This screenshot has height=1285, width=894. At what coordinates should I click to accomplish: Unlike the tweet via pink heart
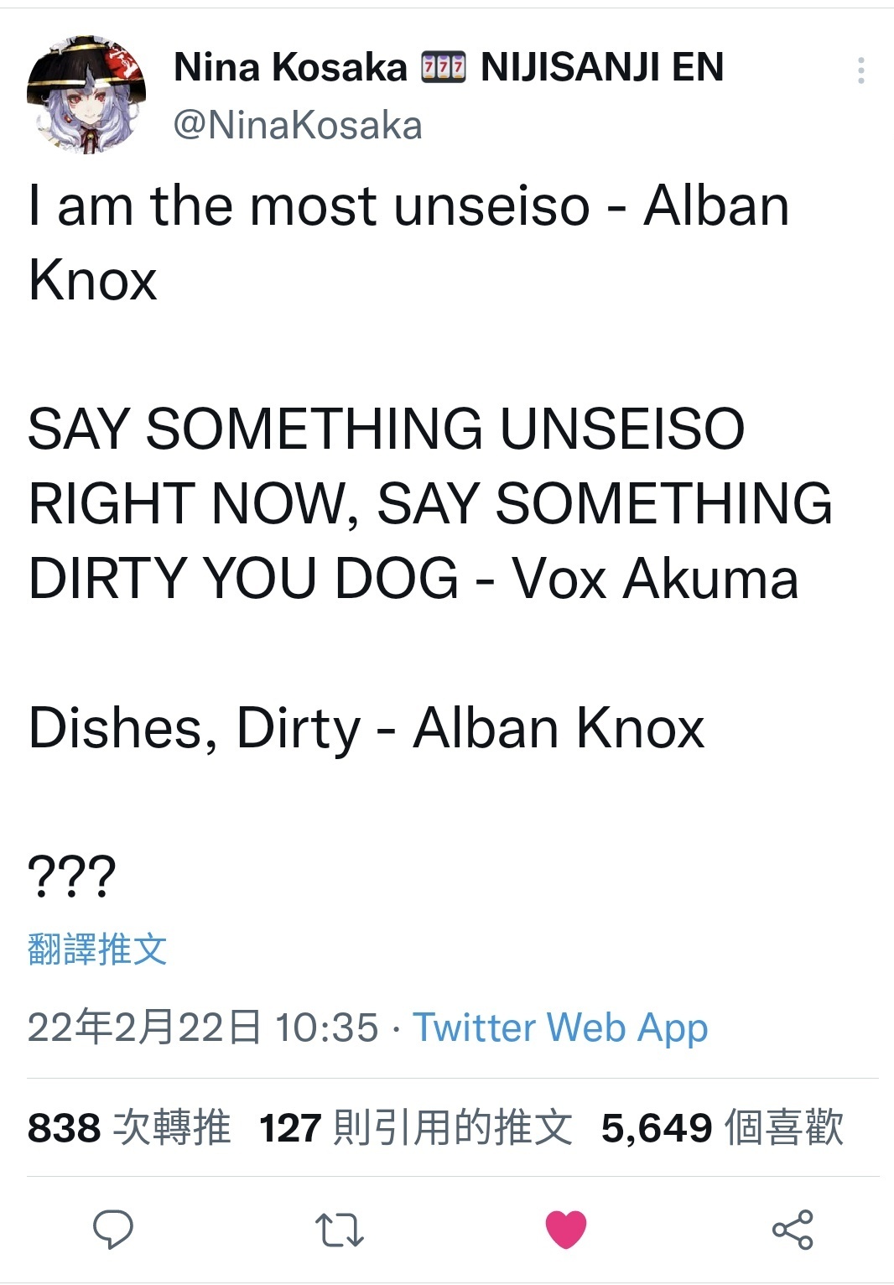[x=566, y=1230]
